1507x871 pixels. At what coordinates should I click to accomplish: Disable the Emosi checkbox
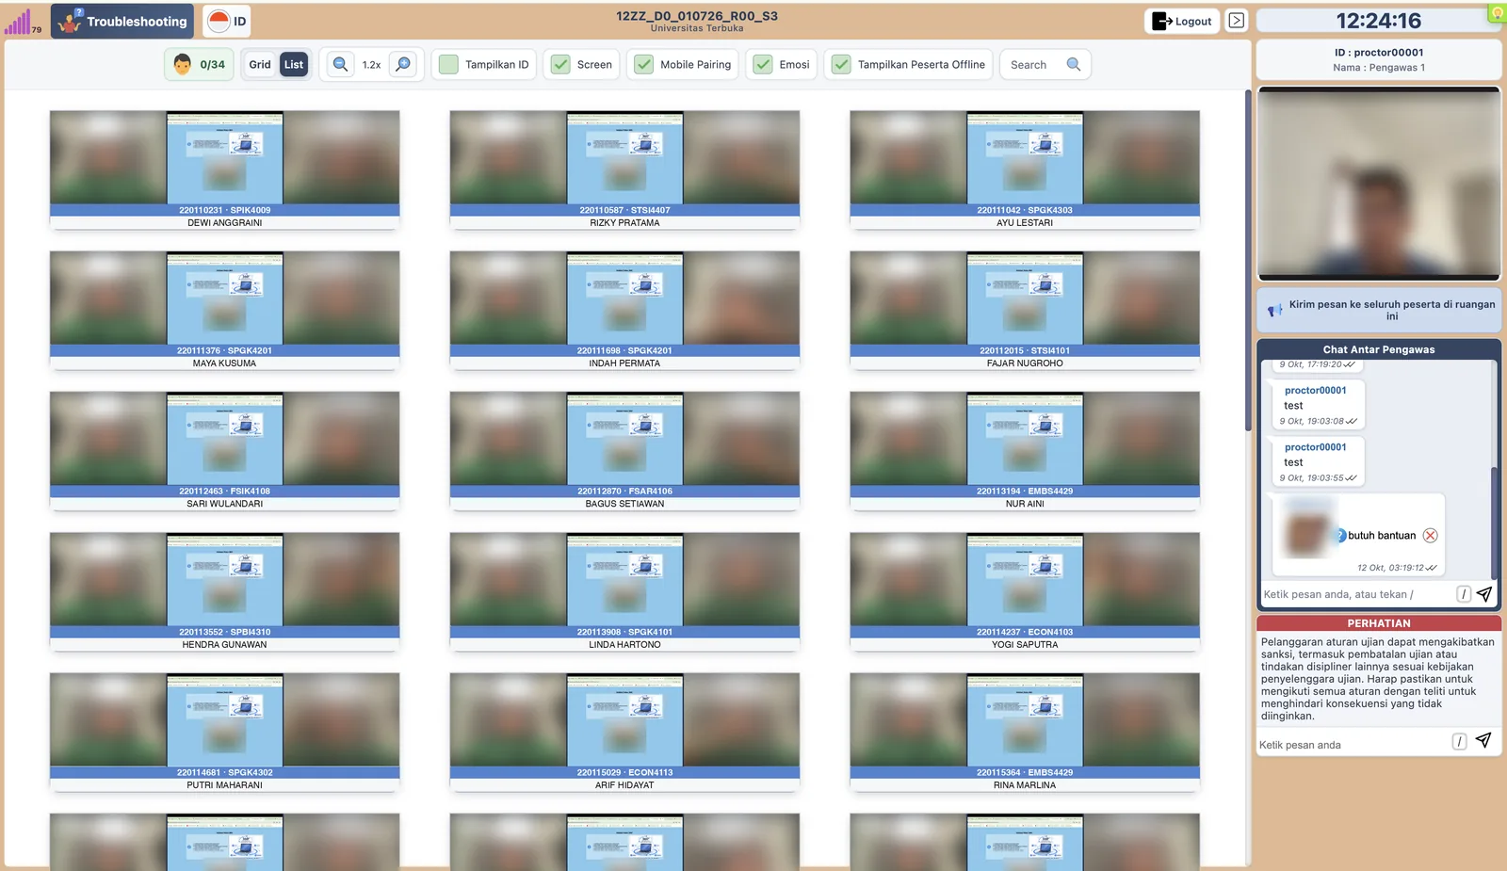click(763, 64)
